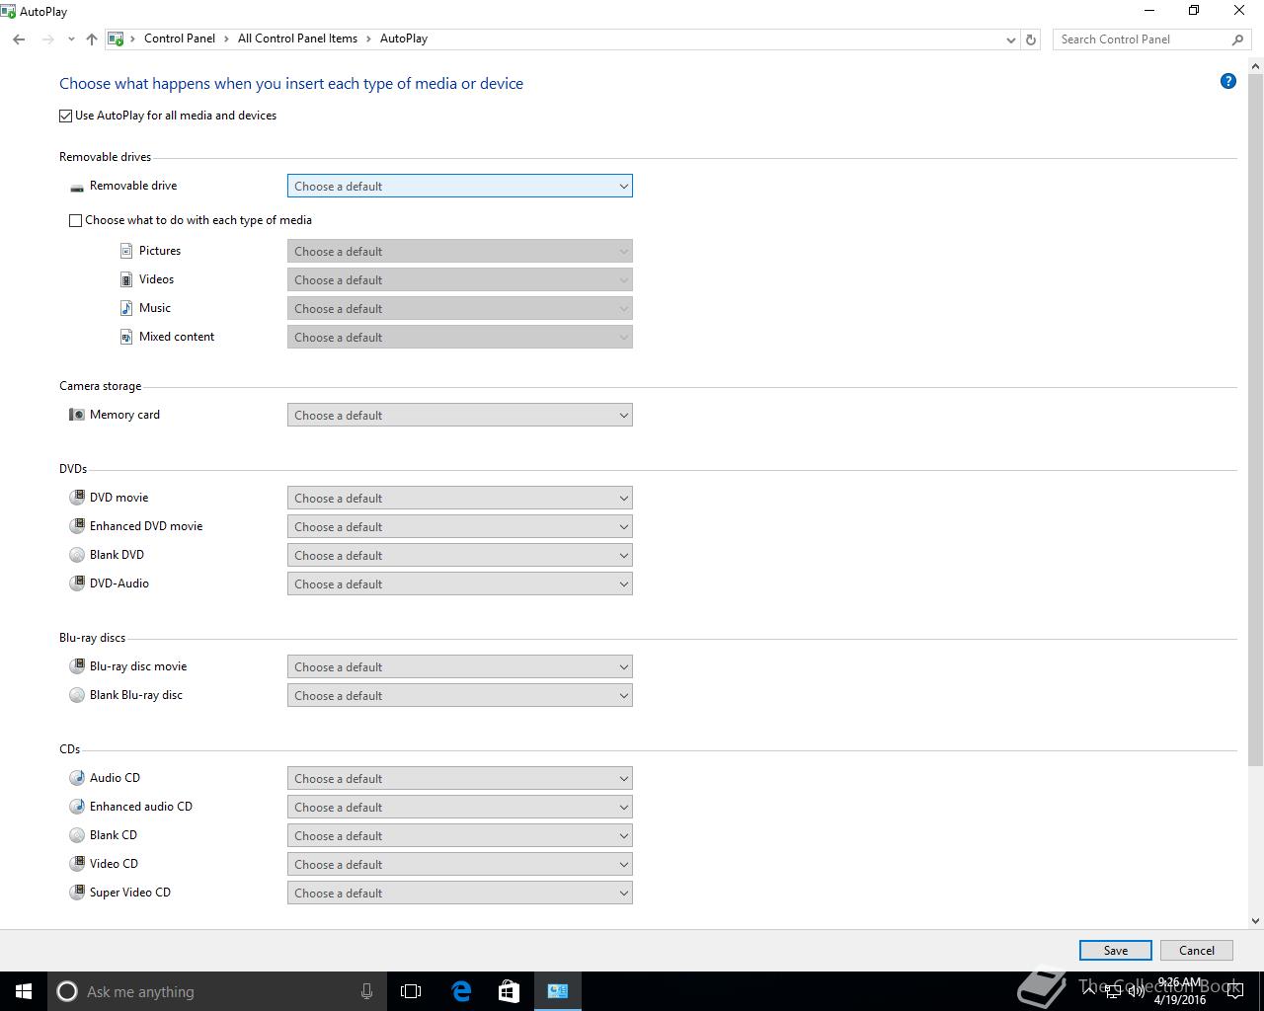Screen dimensions: 1264x1011
Task: Click the DVD-Audio disc icon
Action: click(x=77, y=583)
